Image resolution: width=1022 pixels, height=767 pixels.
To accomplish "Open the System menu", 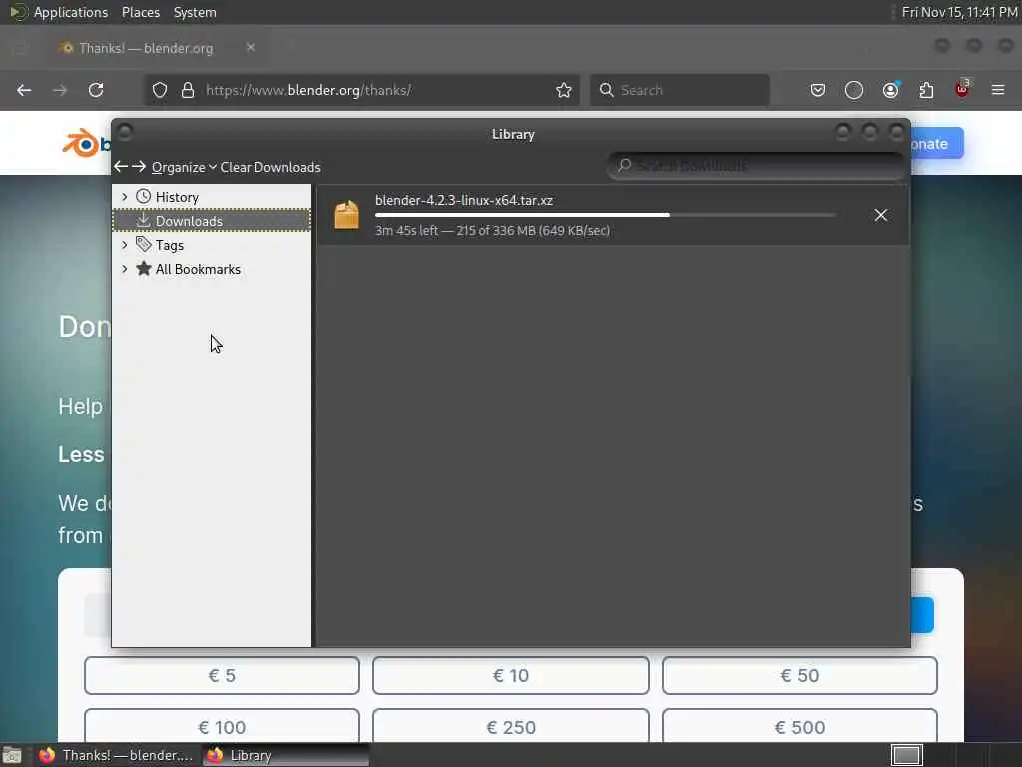I will (195, 12).
